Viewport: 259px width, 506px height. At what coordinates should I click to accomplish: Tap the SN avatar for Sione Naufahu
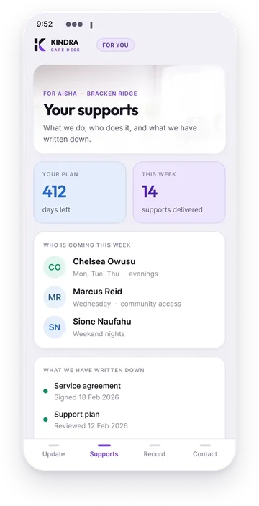point(55,327)
